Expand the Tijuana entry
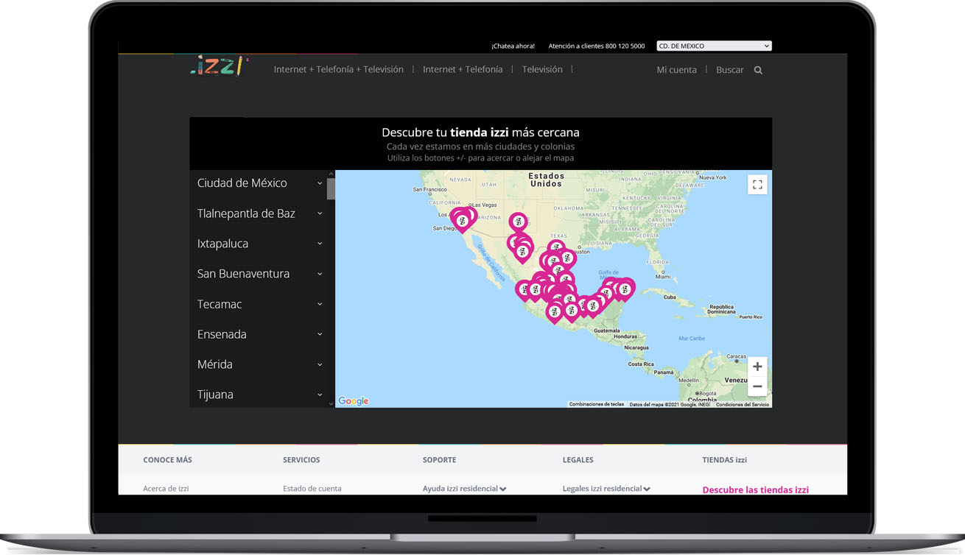The height and width of the screenshot is (555, 965). 259,395
